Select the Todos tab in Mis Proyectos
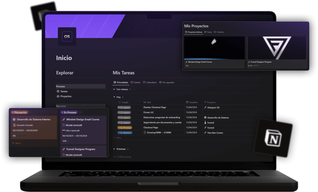 pyautogui.click(x=208, y=32)
